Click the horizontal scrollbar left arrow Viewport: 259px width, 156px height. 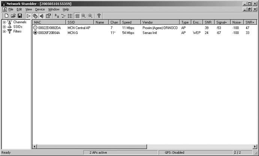click(x=35, y=146)
